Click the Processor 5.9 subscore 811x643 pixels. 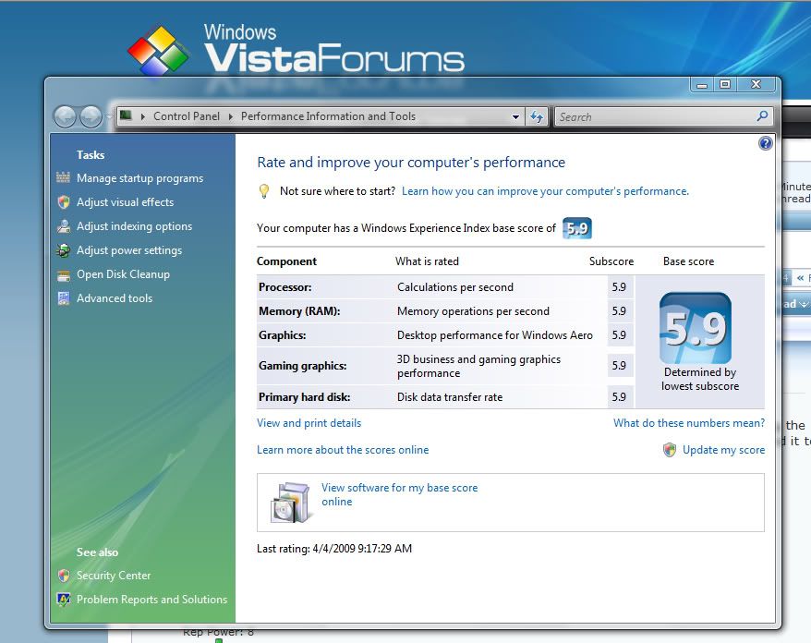[619, 287]
